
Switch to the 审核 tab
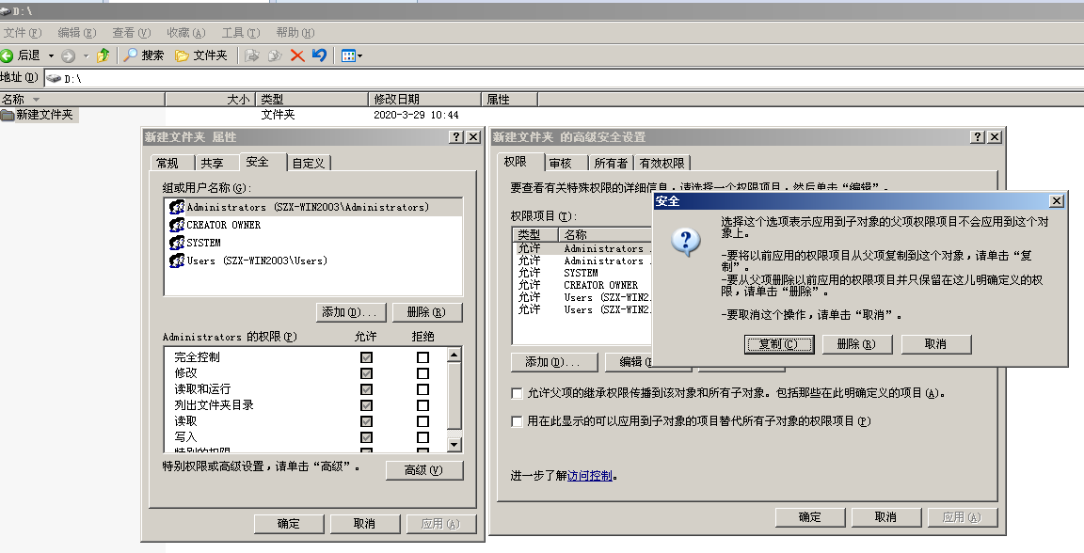(563, 161)
